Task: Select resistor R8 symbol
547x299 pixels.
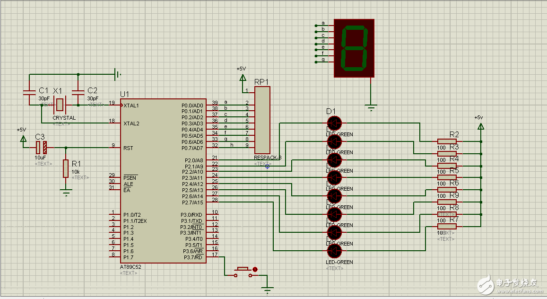Action: pyautogui.click(x=447, y=214)
